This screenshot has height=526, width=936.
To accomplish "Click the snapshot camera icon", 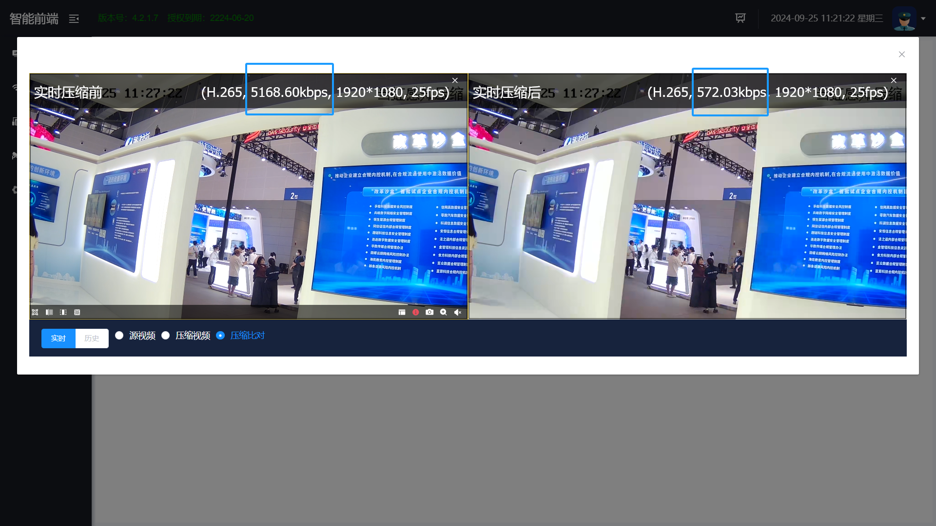I will [429, 312].
